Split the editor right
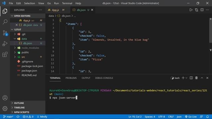Viewport: 212px width, 119px height. [202, 10]
